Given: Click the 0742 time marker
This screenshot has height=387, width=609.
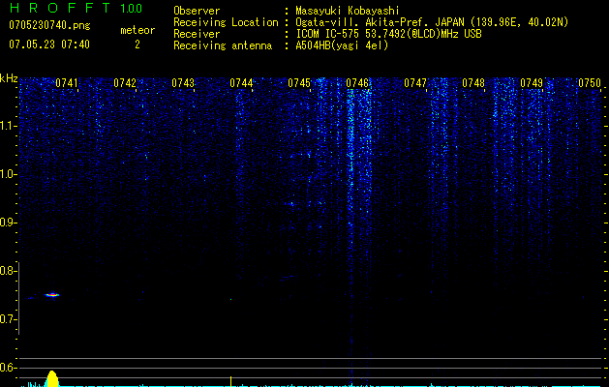Looking at the screenshot, I should (125, 83).
